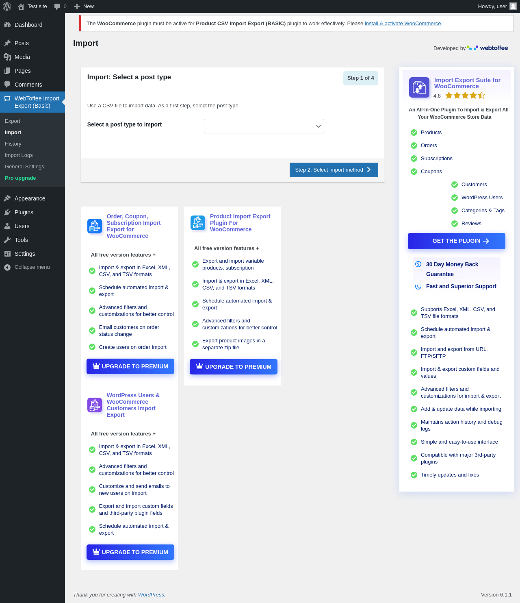
Task: Click GET THE PLUGIN button
Action: 457,241
